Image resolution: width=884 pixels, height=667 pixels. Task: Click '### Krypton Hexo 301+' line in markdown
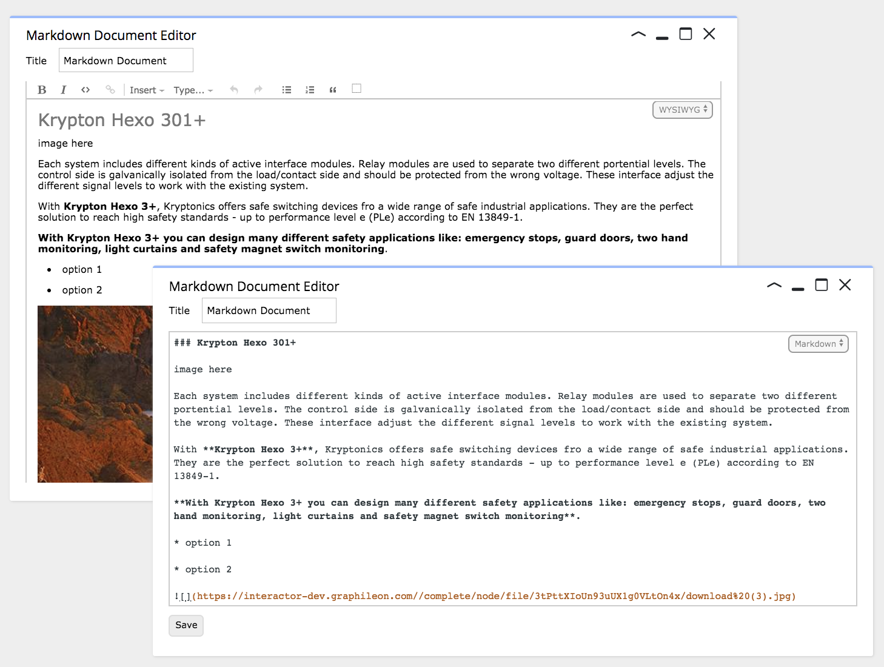pyautogui.click(x=235, y=343)
